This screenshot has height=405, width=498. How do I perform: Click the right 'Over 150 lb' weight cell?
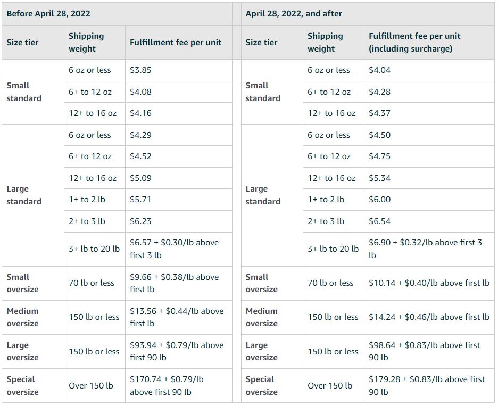tap(330, 386)
